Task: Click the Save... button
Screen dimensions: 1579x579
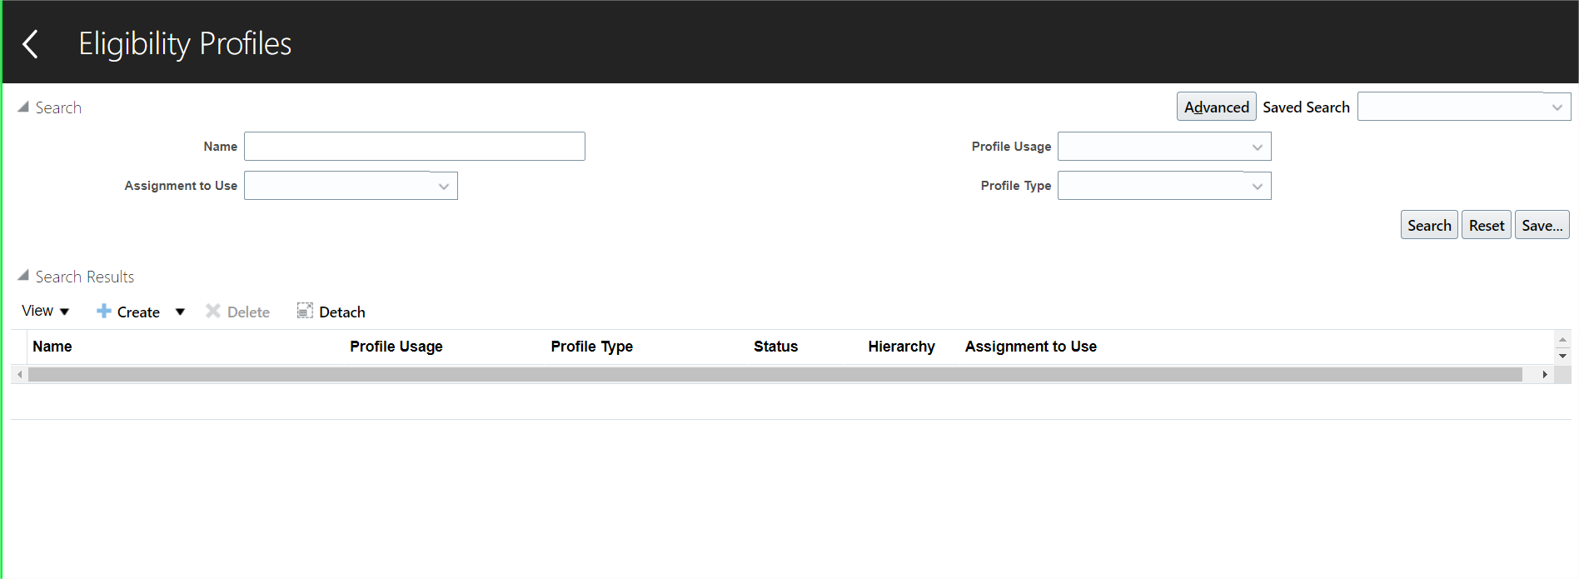Action: point(1542,225)
